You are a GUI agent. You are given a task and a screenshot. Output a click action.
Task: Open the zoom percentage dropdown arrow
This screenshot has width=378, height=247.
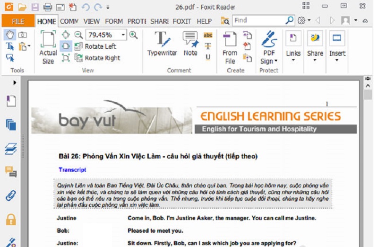point(123,35)
